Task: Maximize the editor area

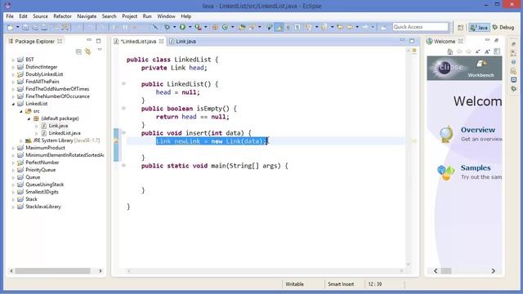Action: [412, 41]
